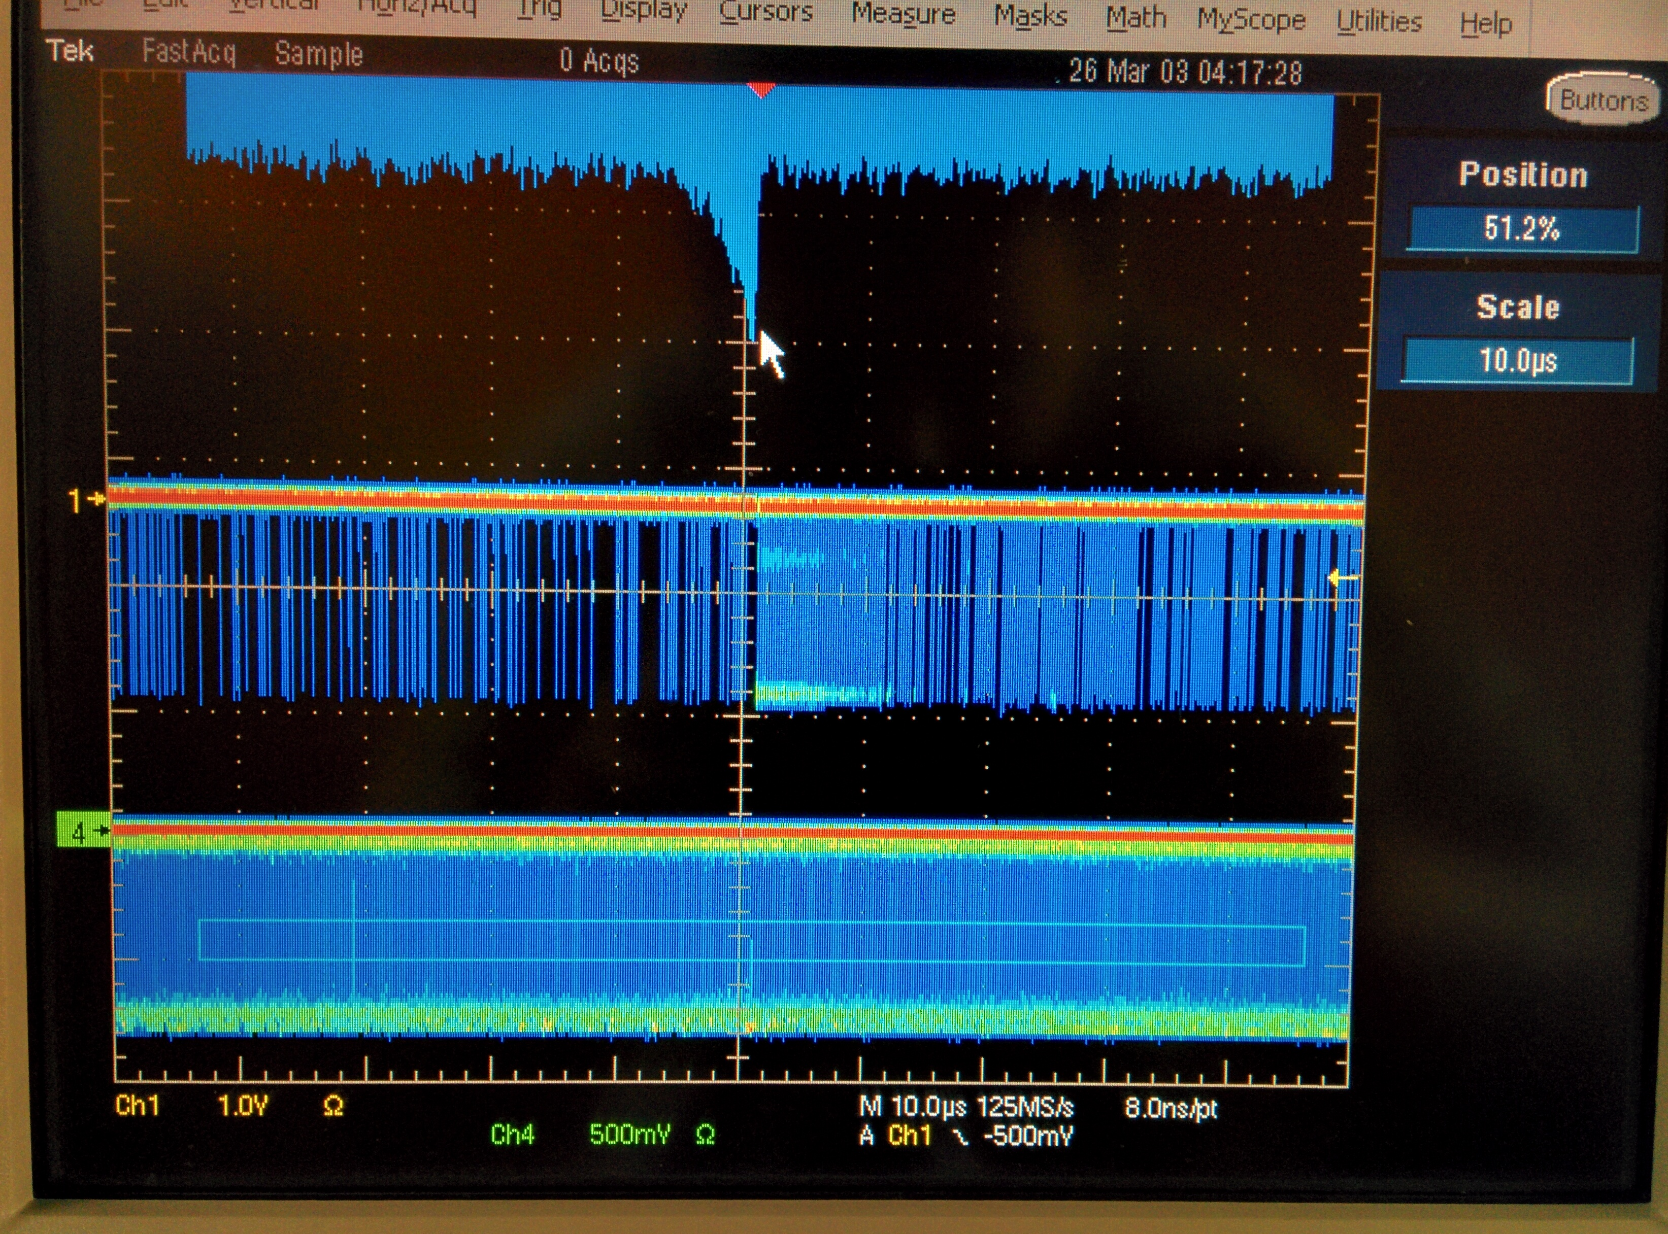Click the Ch1 trigger falling slope symbol
The width and height of the screenshot is (1668, 1234).
961,1137
